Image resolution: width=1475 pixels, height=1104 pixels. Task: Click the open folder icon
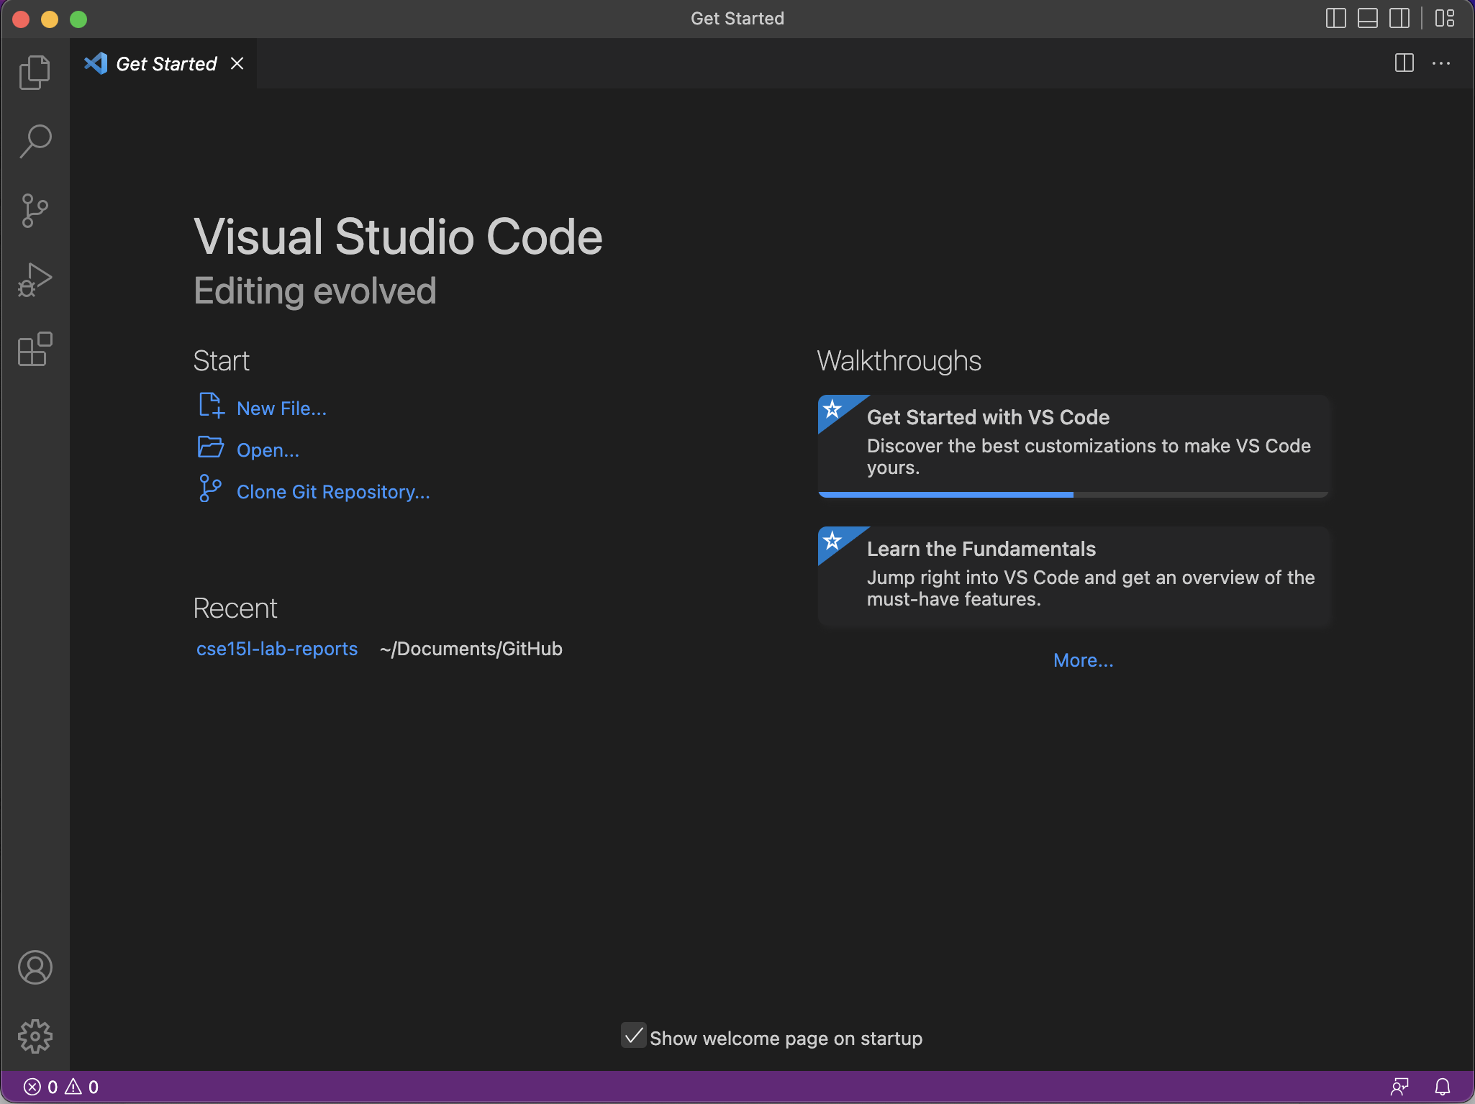coord(211,447)
